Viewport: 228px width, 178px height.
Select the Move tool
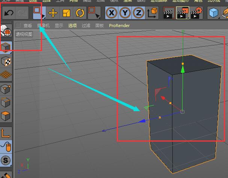(53, 14)
